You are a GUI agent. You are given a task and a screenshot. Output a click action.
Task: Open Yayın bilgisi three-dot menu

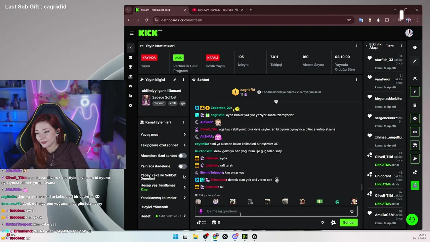click(183, 80)
